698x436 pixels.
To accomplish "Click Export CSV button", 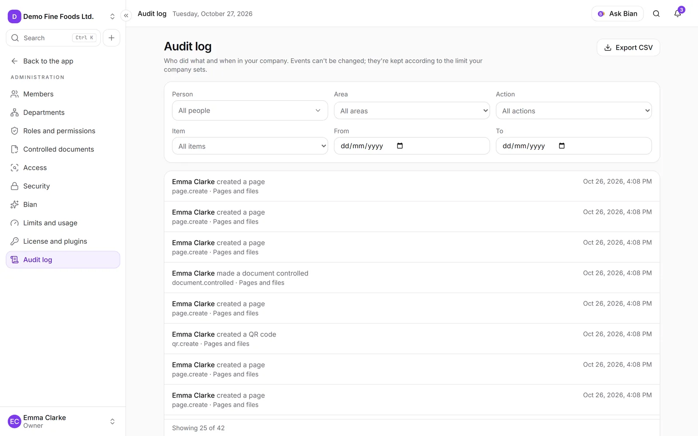I will tap(628, 48).
